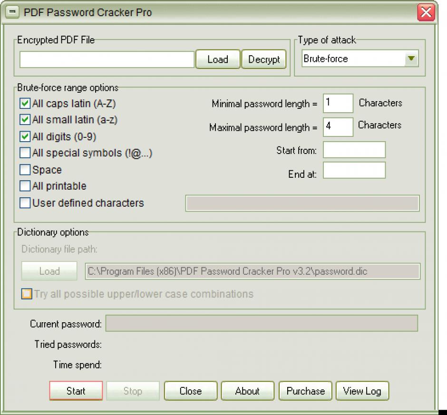Screen dimensions: 447x415
Task: Click the Purchase button
Action: click(305, 391)
